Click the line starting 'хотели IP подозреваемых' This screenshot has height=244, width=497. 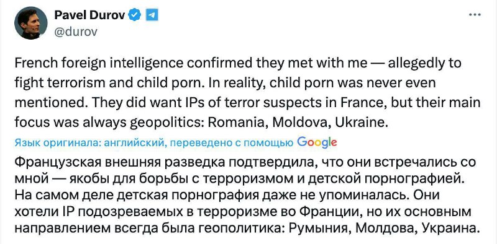(x=243, y=211)
